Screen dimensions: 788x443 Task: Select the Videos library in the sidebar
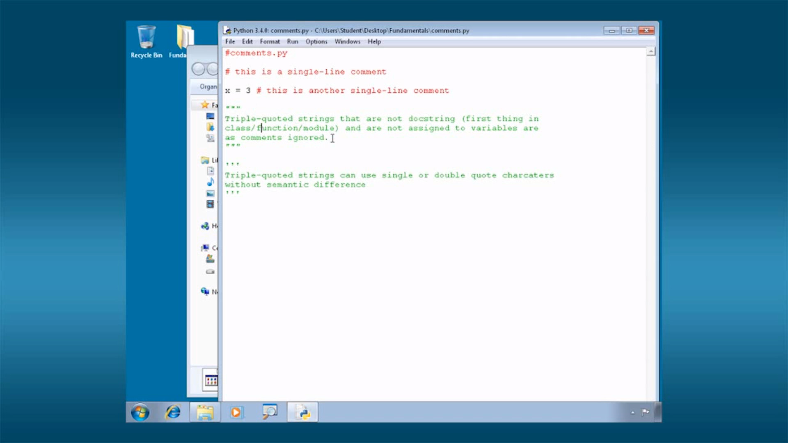[x=210, y=204]
